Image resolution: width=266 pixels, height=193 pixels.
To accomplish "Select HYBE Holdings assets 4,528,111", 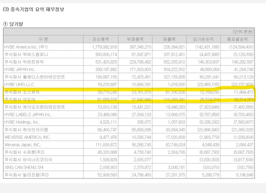I will click(108, 122).
